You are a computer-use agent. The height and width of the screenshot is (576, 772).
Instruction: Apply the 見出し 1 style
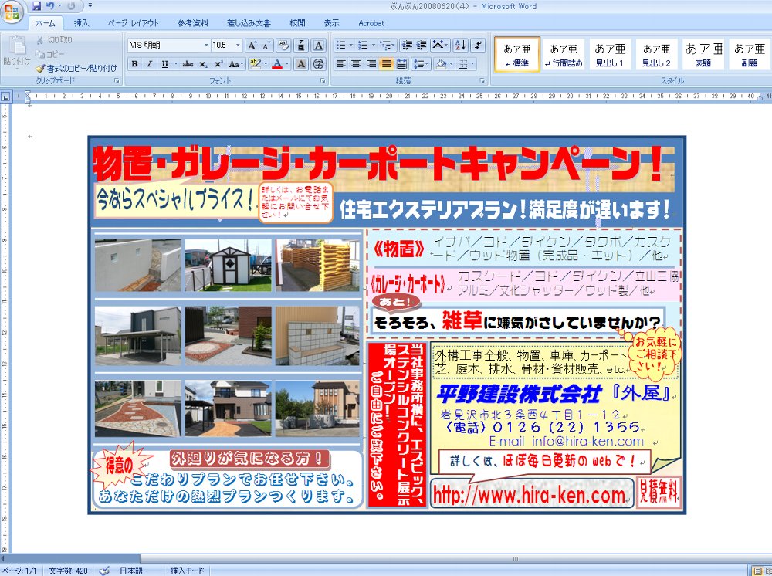[x=610, y=54]
